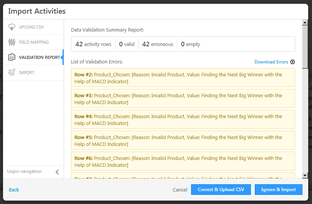Go to the Field Mapping step

point(34,42)
